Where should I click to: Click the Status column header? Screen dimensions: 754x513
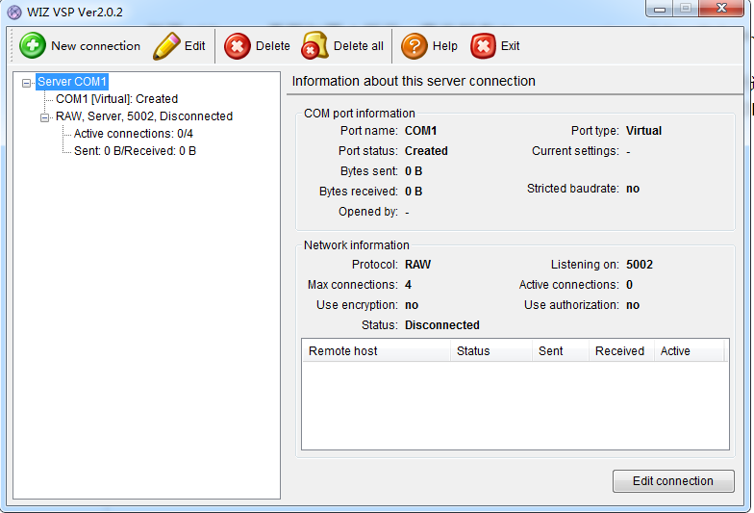coord(491,350)
